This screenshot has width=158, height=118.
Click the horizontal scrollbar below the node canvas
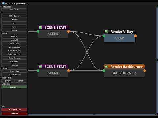pos(92,115)
